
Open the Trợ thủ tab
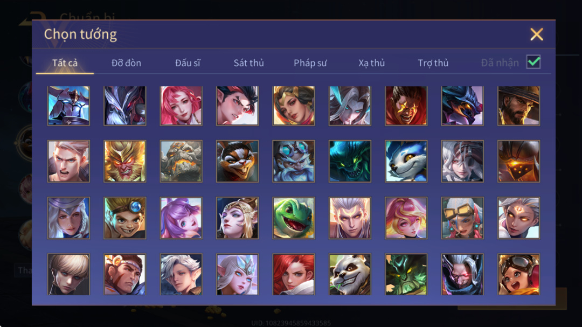433,62
